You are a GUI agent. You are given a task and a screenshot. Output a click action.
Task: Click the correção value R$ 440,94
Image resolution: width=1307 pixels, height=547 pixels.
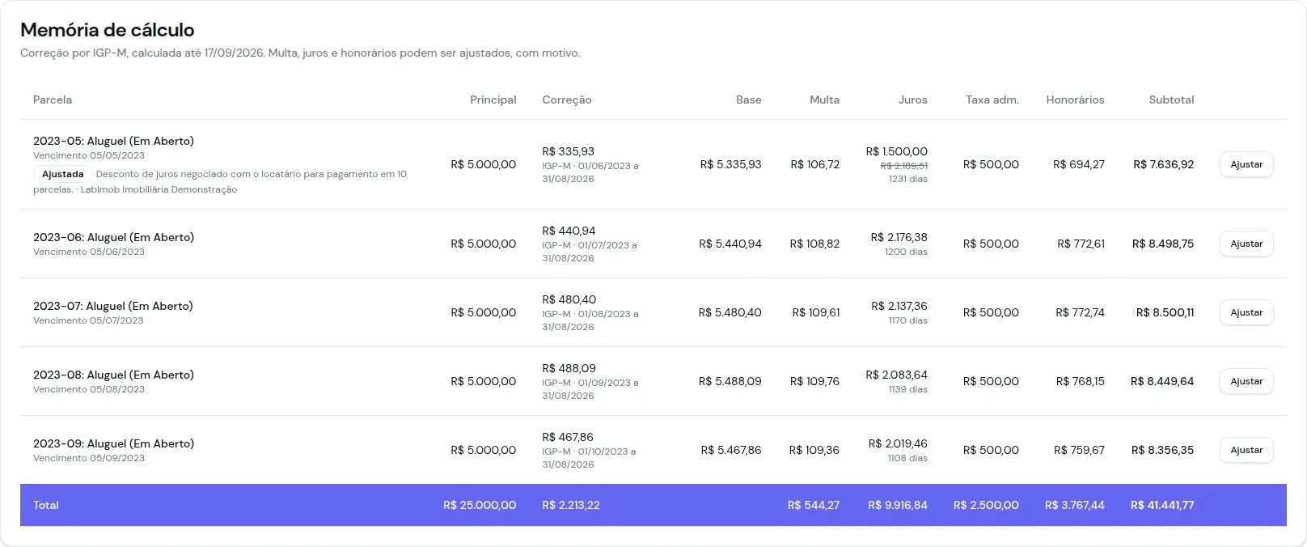click(569, 231)
